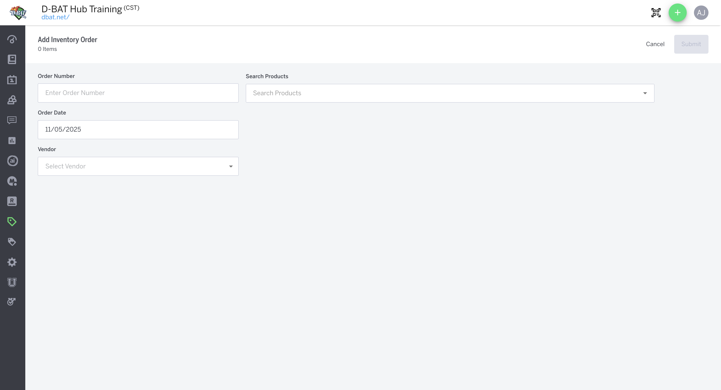Click the circular 'ai' sidebar icon

click(12, 161)
